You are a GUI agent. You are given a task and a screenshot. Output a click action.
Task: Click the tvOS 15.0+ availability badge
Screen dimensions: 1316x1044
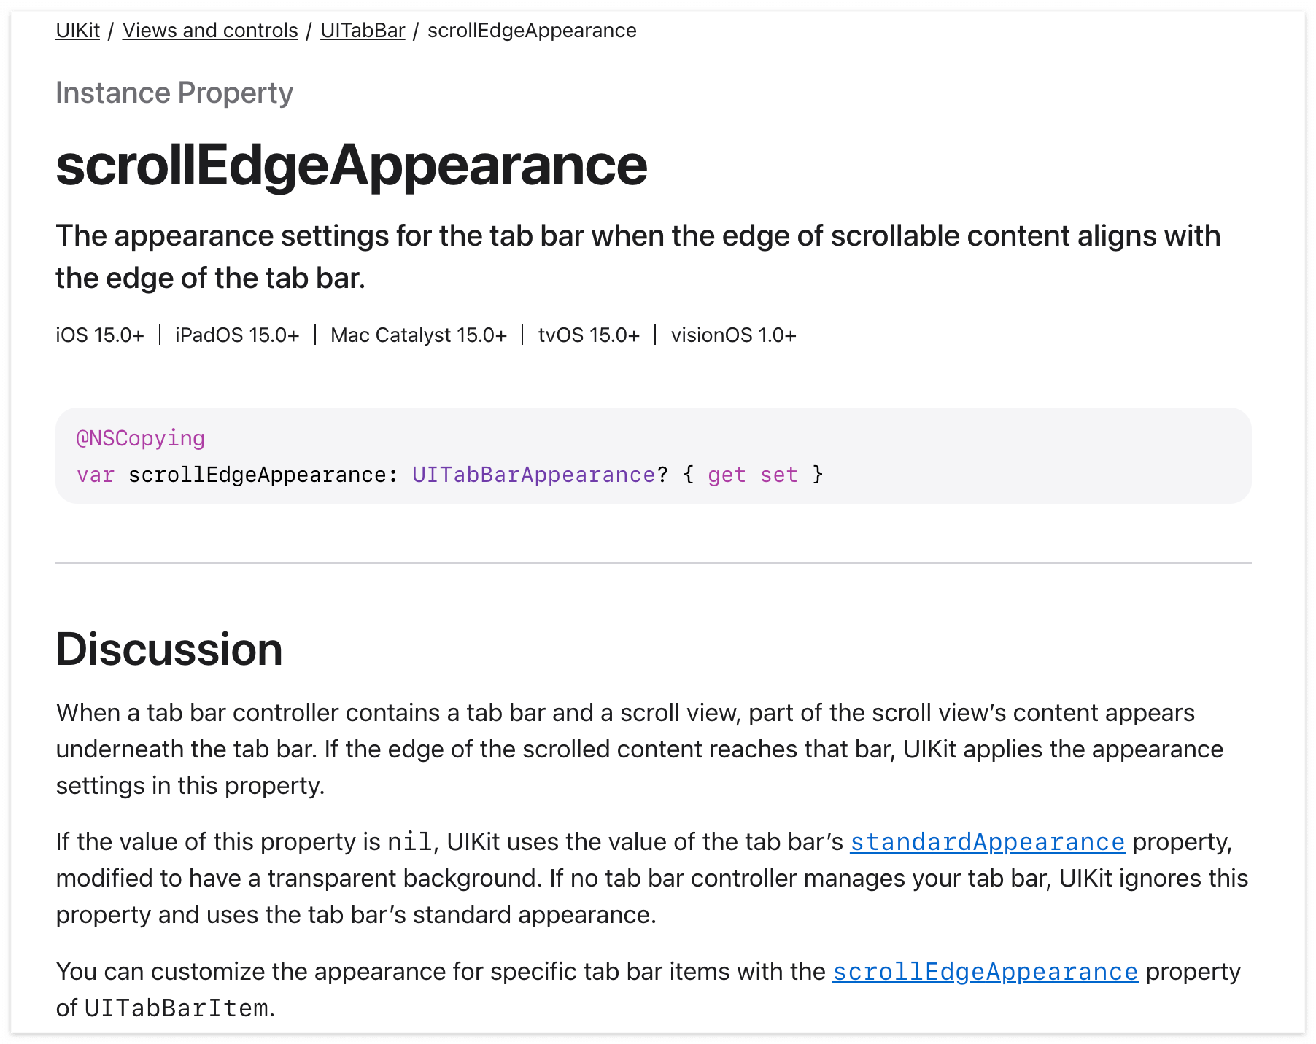point(589,335)
